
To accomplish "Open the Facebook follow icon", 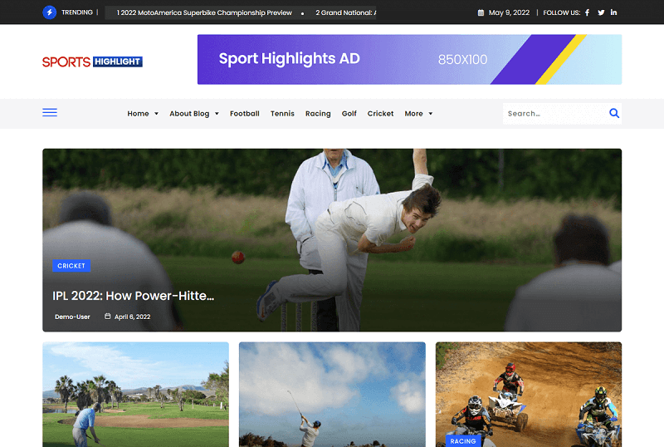I will click(588, 12).
